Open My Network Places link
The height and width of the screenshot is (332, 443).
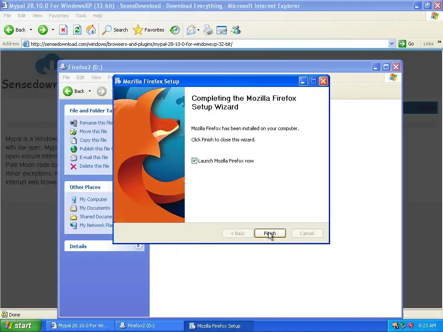[91, 225]
